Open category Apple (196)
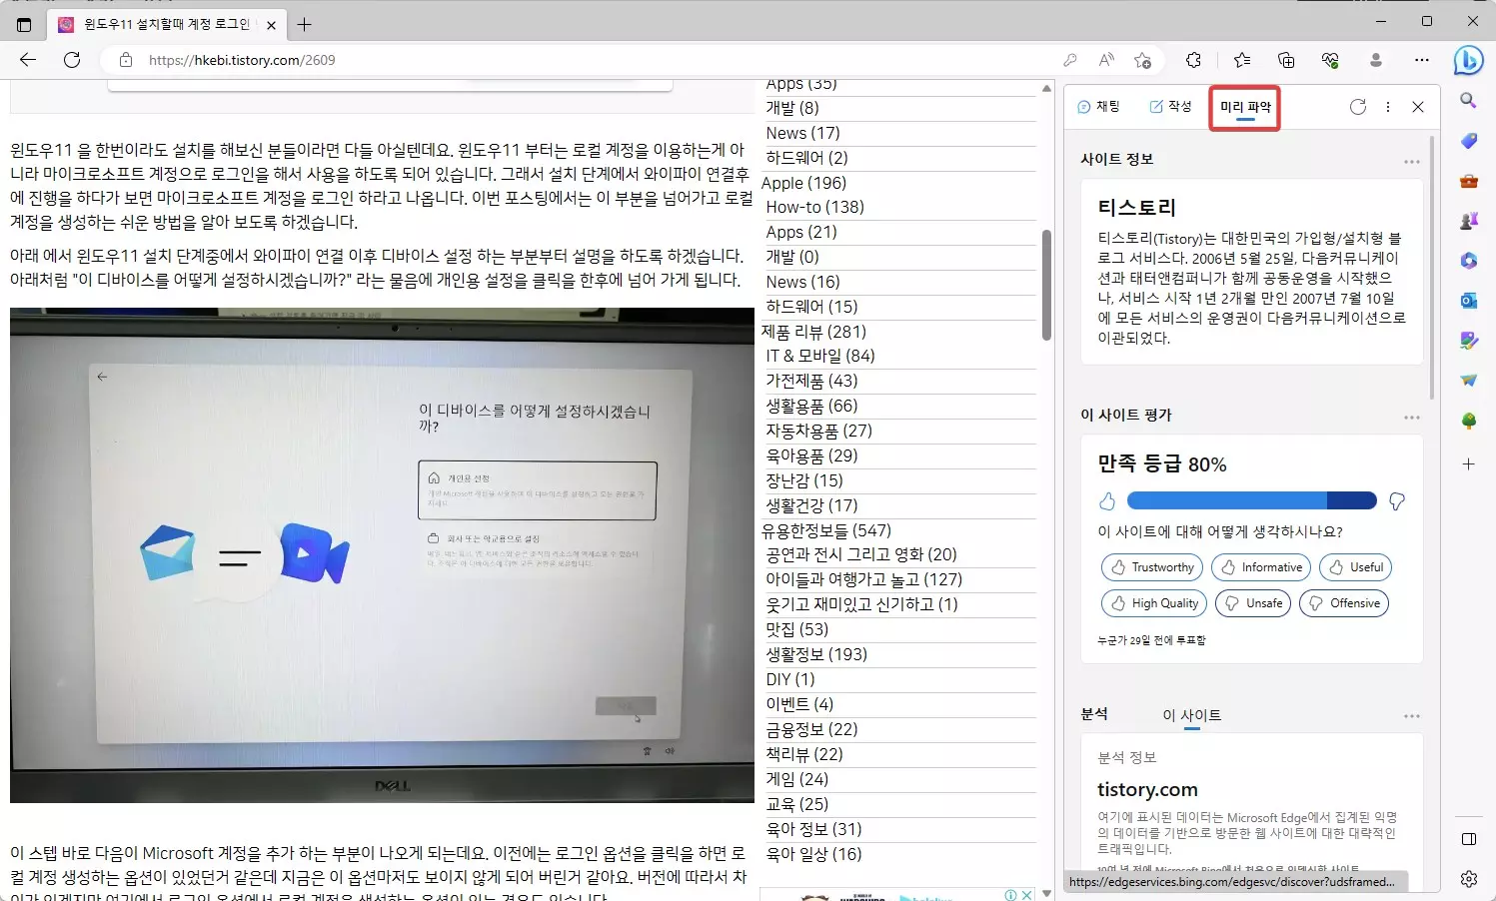Image resolution: width=1496 pixels, height=901 pixels. pos(803,183)
